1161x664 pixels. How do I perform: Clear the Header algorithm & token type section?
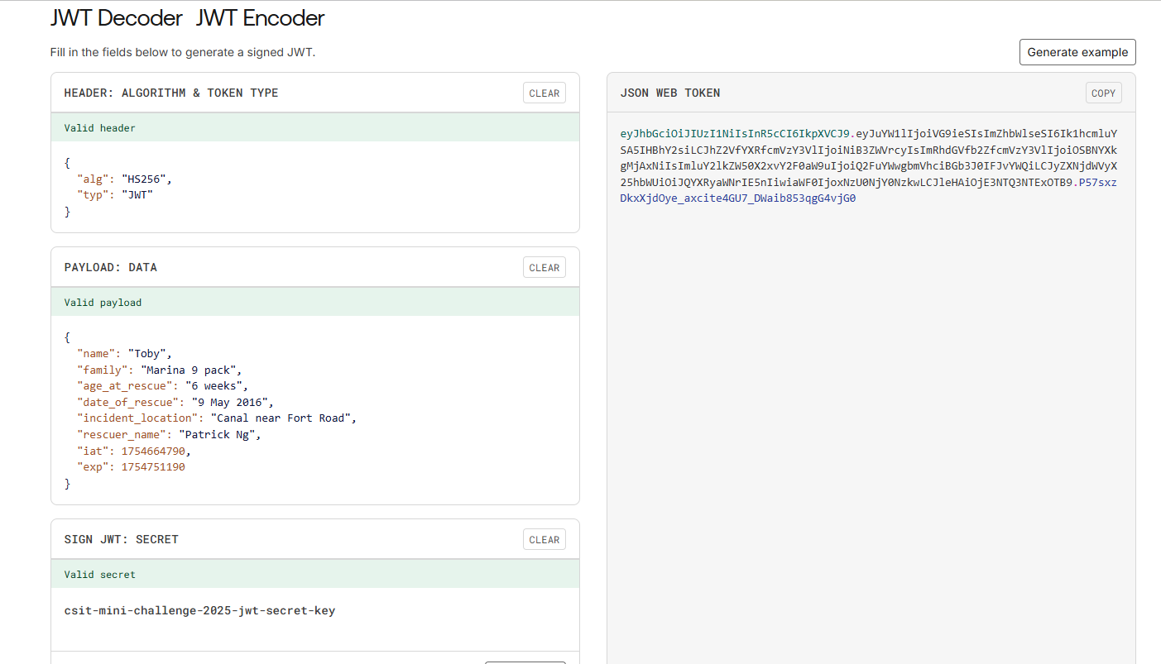544,93
